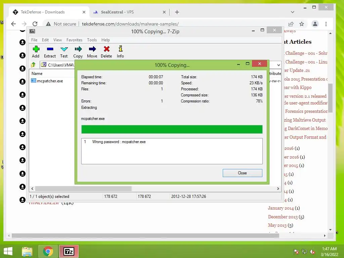Open a new Chrome tab

pyautogui.click(x=177, y=12)
